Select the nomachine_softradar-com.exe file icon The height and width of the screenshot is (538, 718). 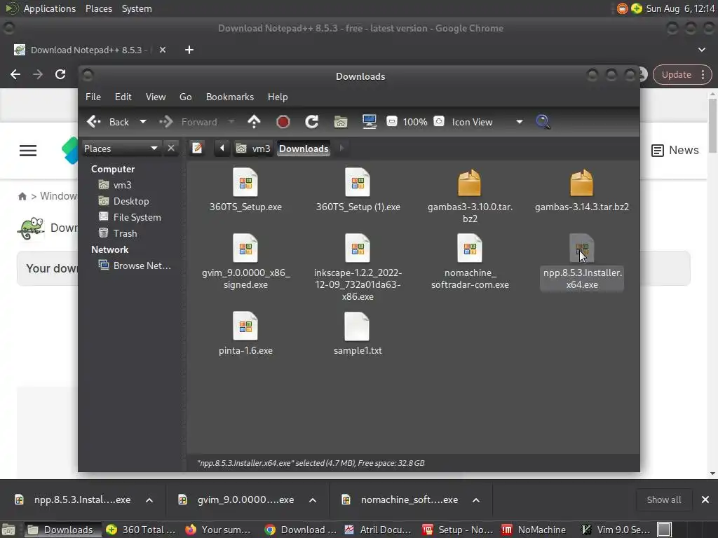tap(470, 249)
